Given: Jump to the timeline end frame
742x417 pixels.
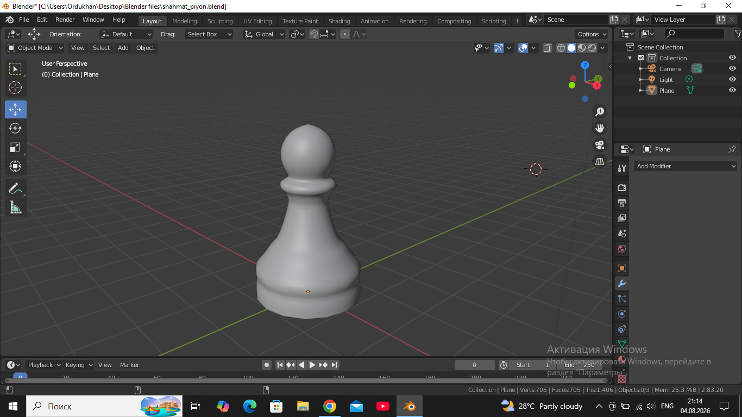Looking at the screenshot, I should coord(335,365).
